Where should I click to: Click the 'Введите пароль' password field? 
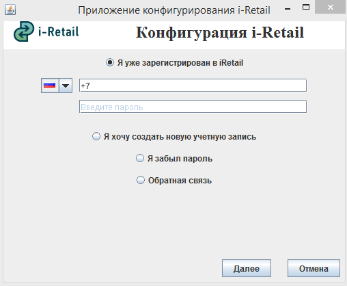point(193,107)
